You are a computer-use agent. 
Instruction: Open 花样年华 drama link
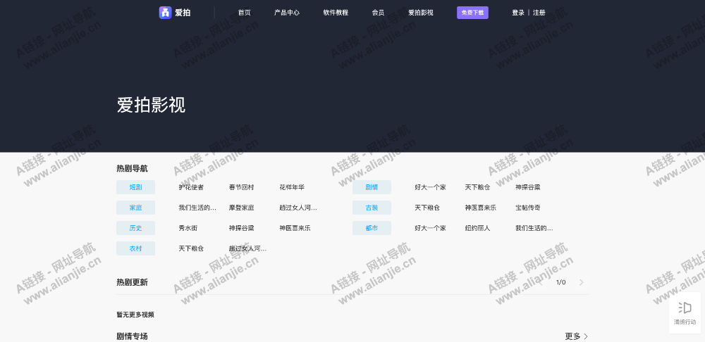point(292,187)
